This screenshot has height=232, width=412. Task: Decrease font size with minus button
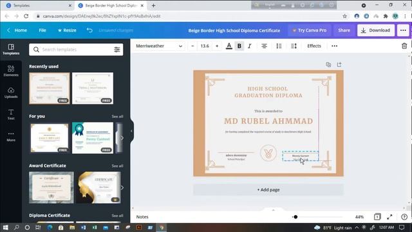point(192,46)
